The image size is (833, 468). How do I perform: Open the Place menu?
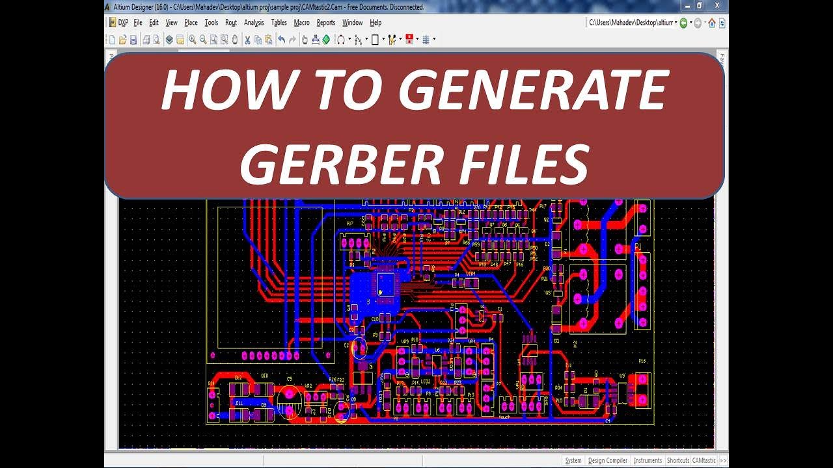point(191,23)
